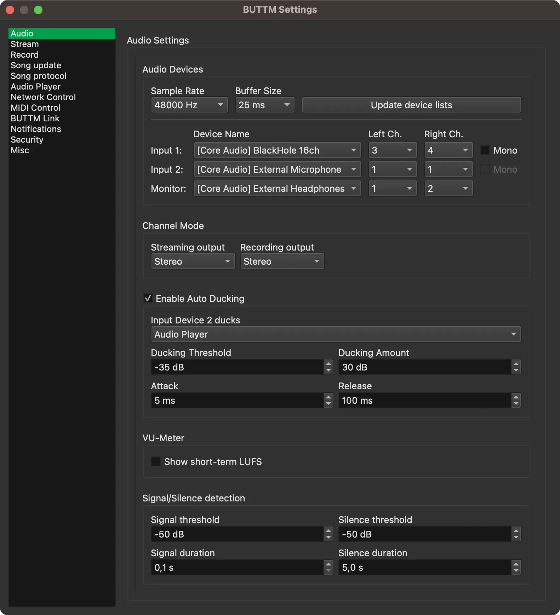Click the Ducking Threshold field

[237, 367]
